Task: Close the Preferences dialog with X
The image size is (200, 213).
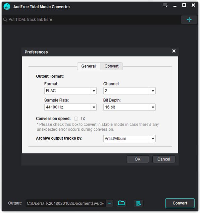Action: pos(174,51)
